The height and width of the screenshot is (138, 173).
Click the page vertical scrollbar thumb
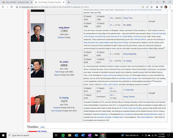tap(172, 92)
